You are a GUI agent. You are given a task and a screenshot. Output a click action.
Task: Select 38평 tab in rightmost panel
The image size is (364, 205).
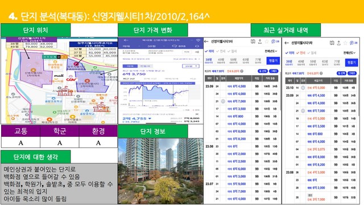(289, 63)
